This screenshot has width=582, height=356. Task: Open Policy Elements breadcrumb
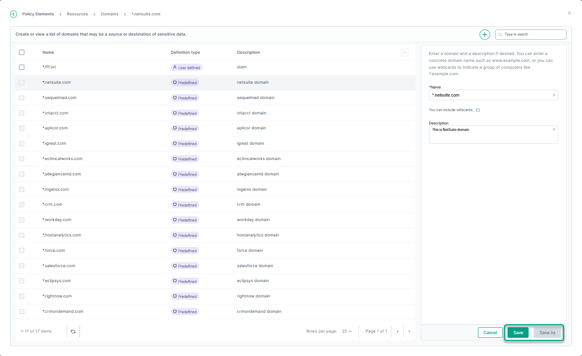pos(38,14)
